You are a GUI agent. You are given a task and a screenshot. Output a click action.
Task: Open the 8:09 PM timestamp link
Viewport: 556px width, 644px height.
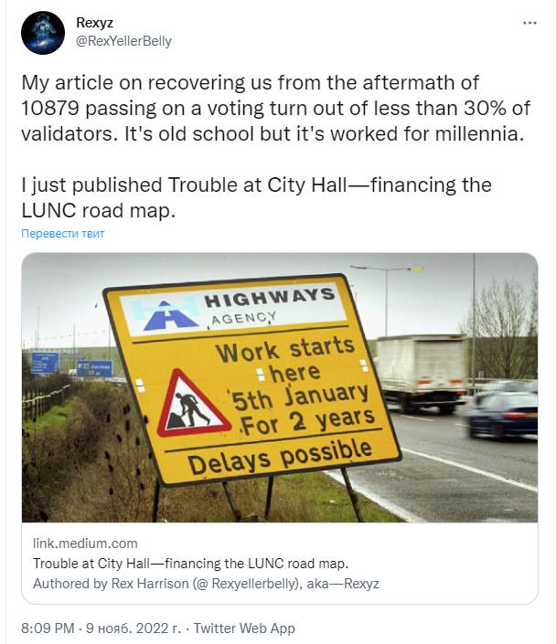tap(48, 628)
